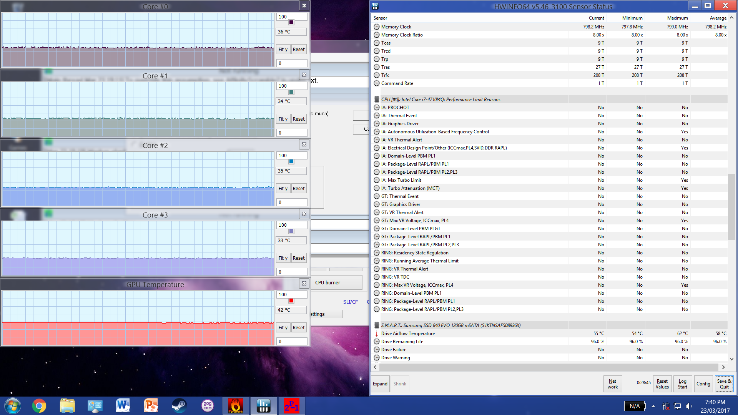Open PowerPoint from taskbar
The width and height of the screenshot is (738, 415).
[151, 406]
